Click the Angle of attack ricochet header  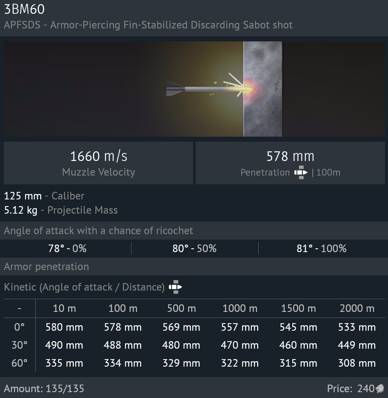pyautogui.click(x=99, y=230)
